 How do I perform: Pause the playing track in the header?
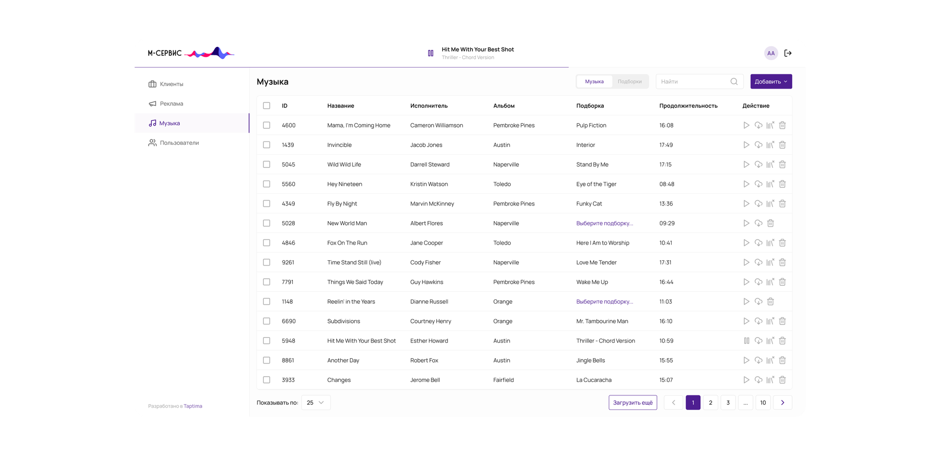430,53
